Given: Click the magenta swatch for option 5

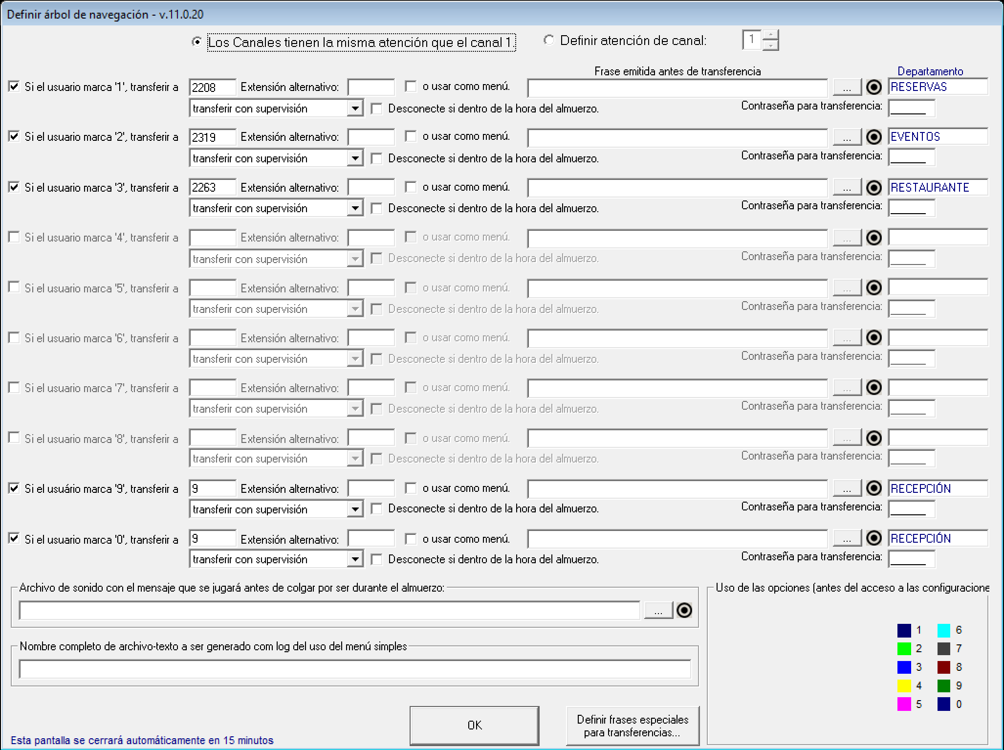Looking at the screenshot, I should tap(904, 704).
